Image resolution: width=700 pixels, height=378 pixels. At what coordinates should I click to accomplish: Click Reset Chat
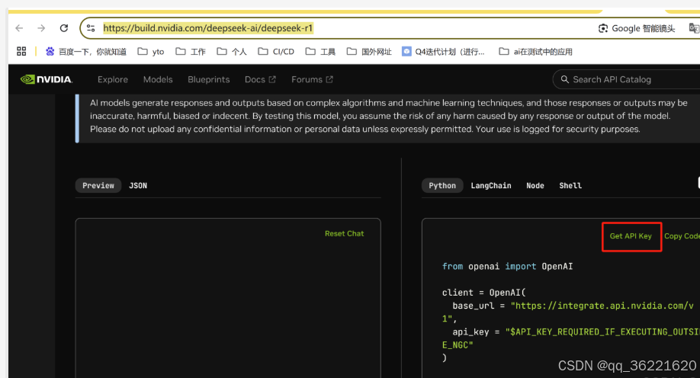coord(344,233)
